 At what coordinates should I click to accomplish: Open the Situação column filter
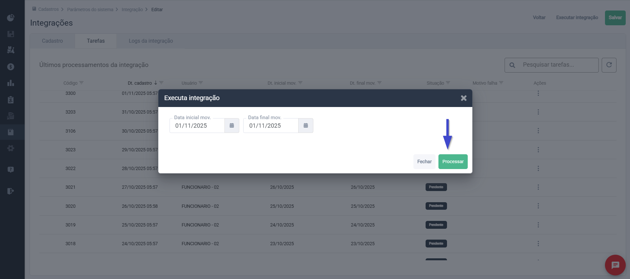point(448,83)
